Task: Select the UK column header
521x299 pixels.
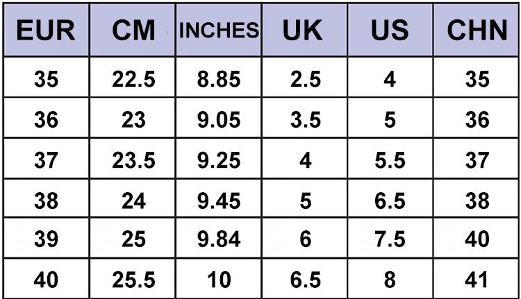Action: point(305,31)
